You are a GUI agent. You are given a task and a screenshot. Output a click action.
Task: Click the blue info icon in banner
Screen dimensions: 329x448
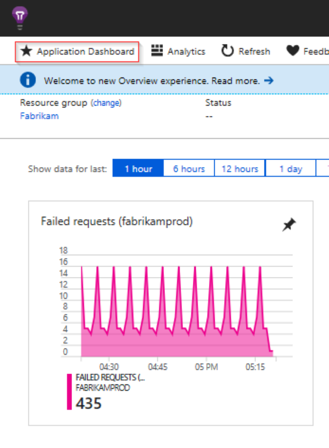pyautogui.click(x=28, y=80)
